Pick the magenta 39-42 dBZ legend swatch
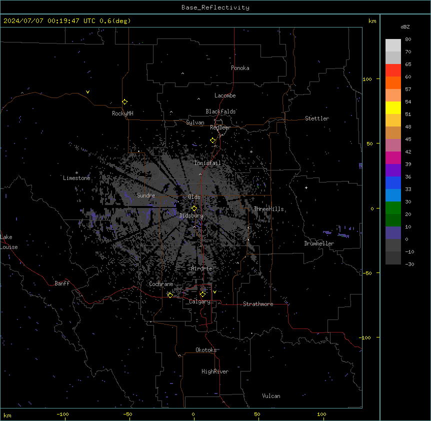Screen dimensions: 431x421 tap(393, 157)
